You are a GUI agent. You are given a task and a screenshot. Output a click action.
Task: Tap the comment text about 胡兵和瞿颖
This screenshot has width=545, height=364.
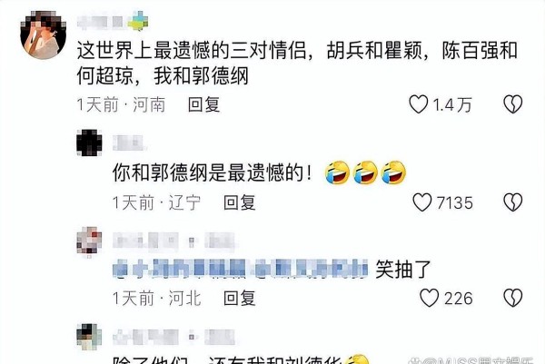point(297,63)
